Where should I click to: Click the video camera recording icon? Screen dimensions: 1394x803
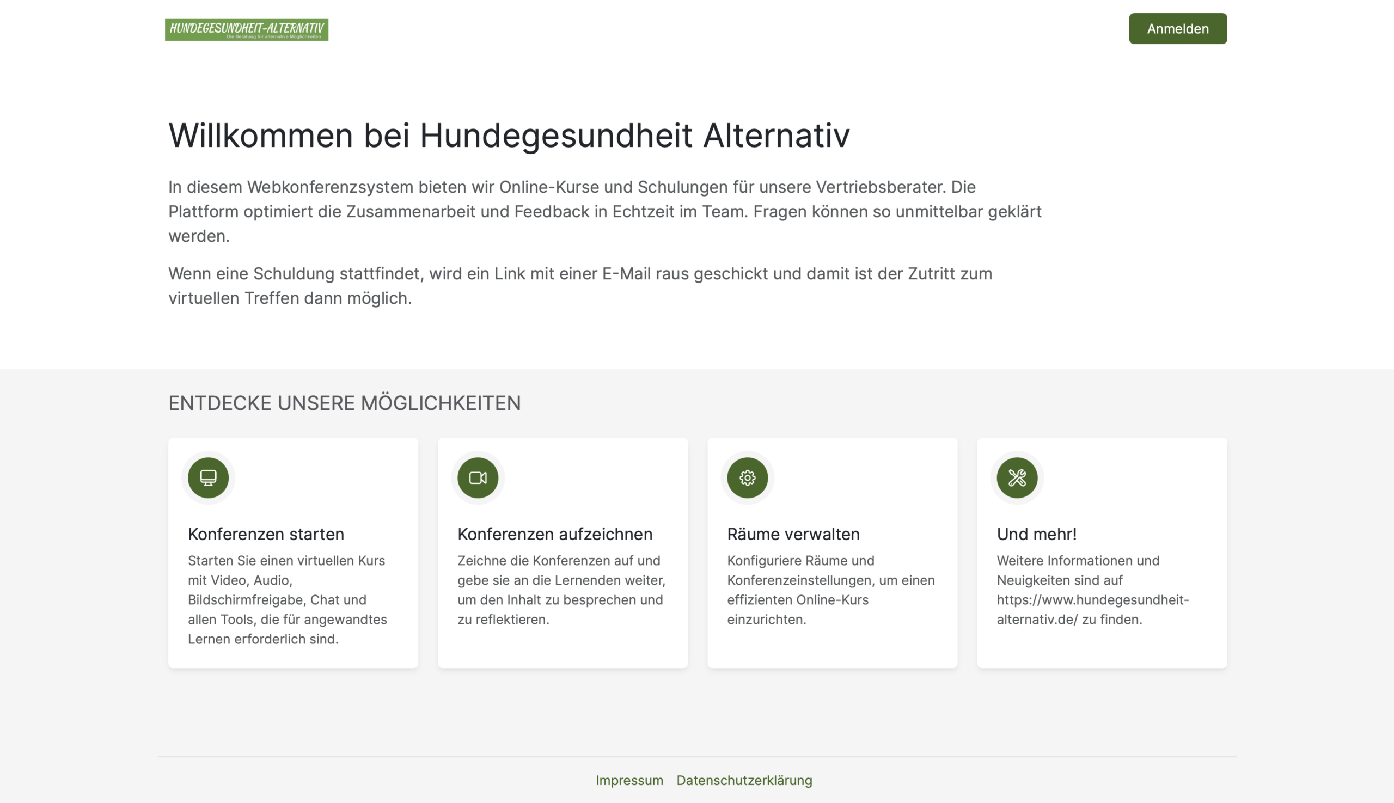pos(478,477)
